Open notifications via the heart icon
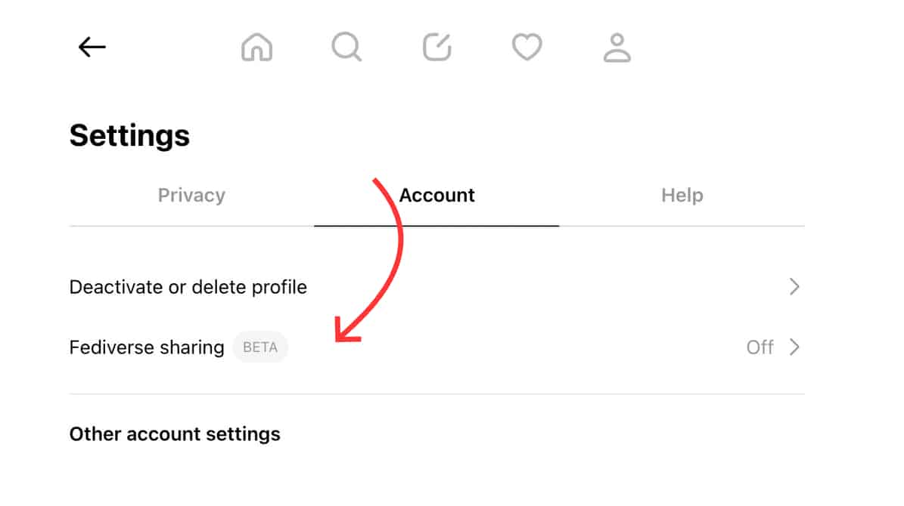 point(527,47)
